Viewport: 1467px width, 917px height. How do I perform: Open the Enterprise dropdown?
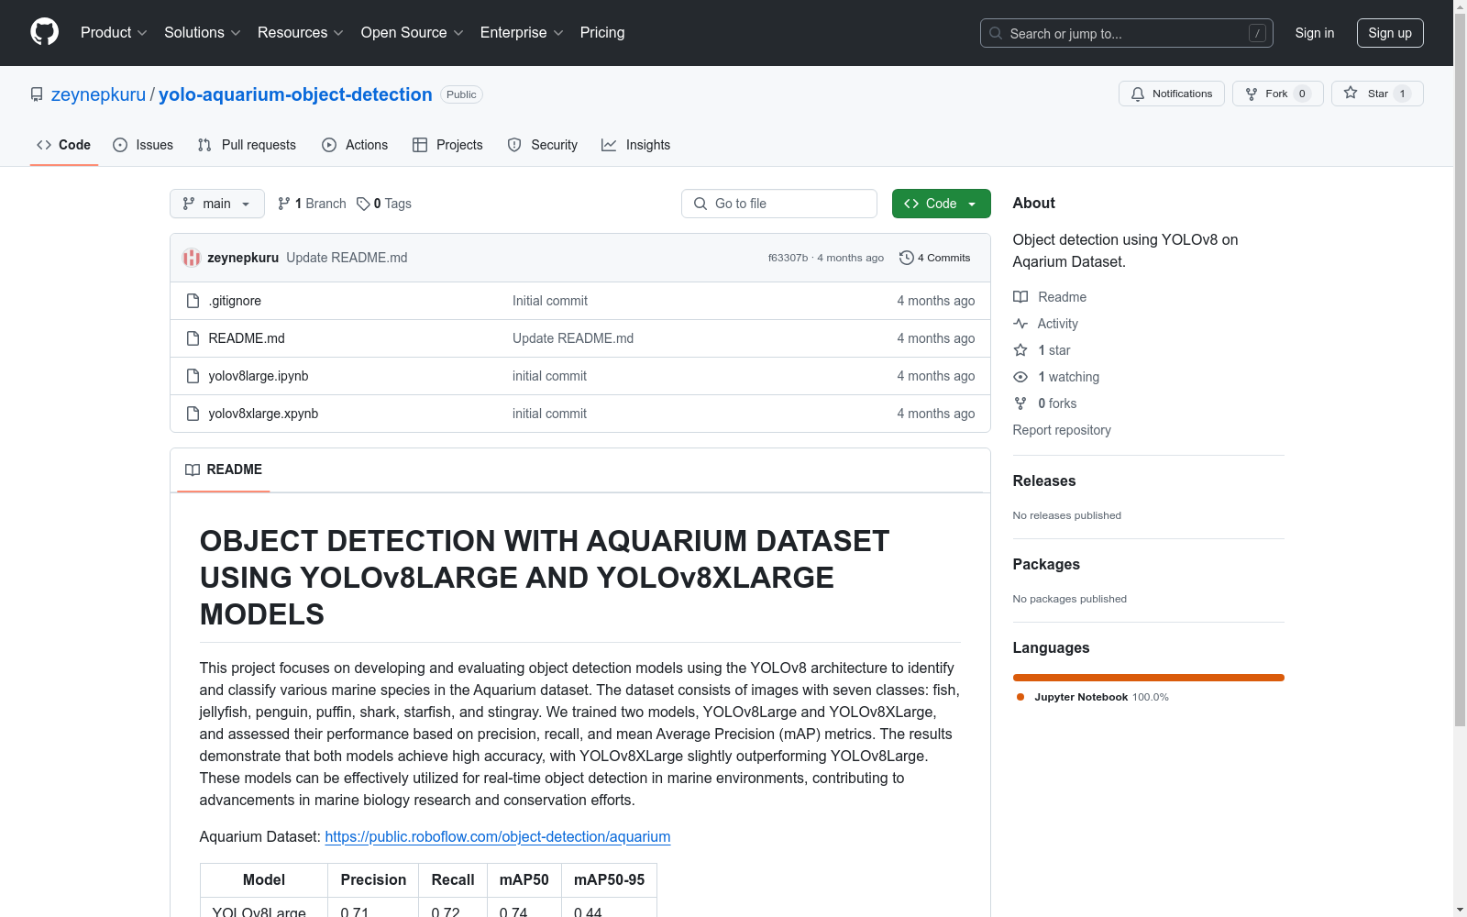(522, 32)
